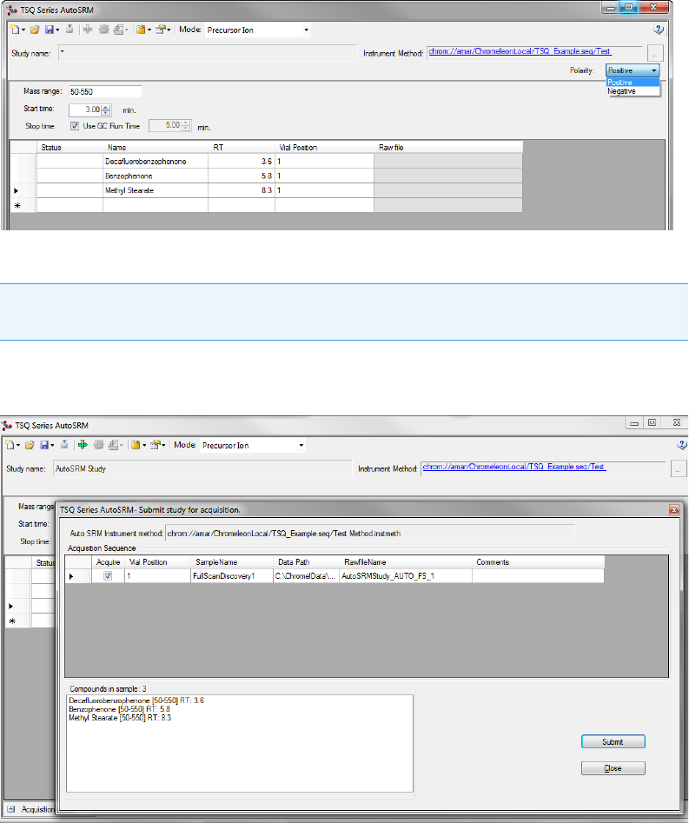The height and width of the screenshot is (823, 689).
Task: Select Positive in Polarity list
Action: (x=633, y=83)
